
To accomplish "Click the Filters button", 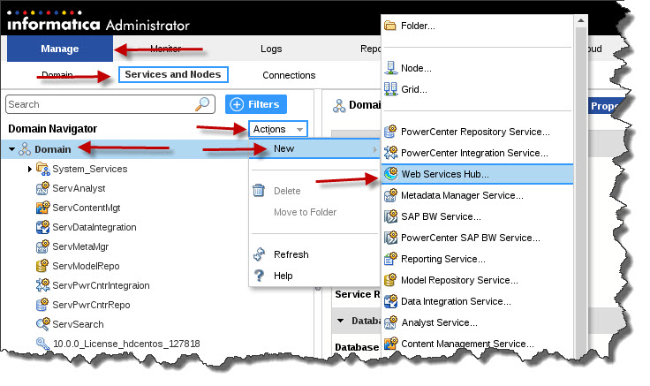I will (x=256, y=104).
